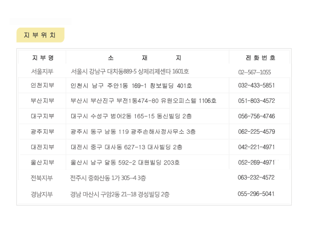This screenshot has height=230, width=312.
Task: Click the 울산지부 branch name
Action: point(42,163)
